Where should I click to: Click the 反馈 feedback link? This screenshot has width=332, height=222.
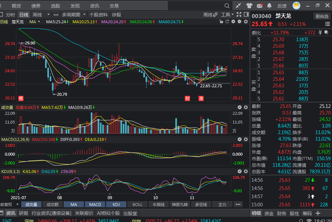click(282, 6)
